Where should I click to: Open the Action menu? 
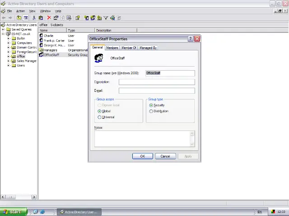click(20, 11)
